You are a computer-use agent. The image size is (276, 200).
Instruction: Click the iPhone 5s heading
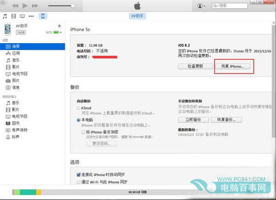tap(80, 29)
